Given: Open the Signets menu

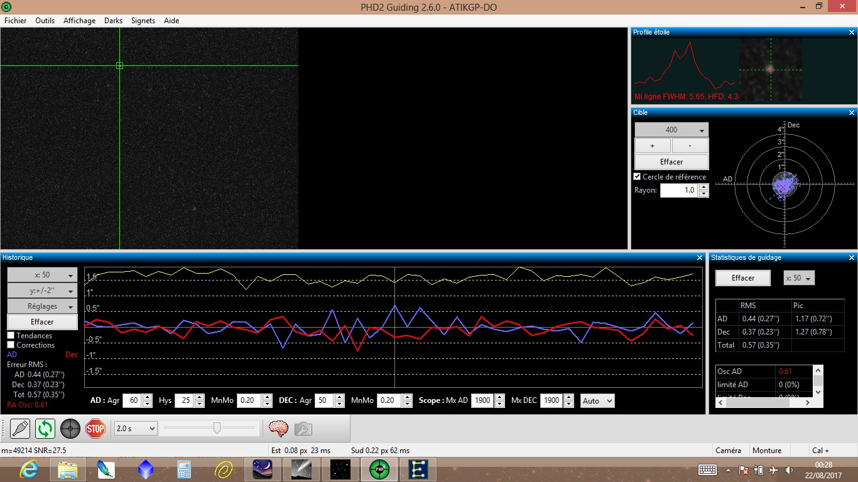Looking at the screenshot, I should [143, 21].
